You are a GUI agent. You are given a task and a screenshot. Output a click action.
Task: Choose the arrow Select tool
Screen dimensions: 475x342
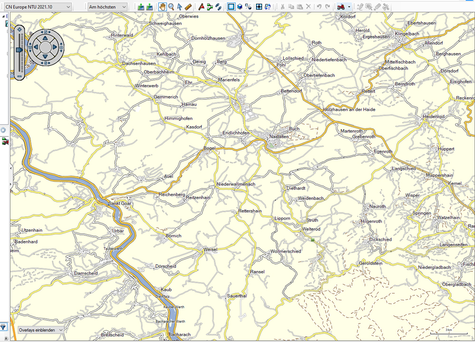click(180, 7)
